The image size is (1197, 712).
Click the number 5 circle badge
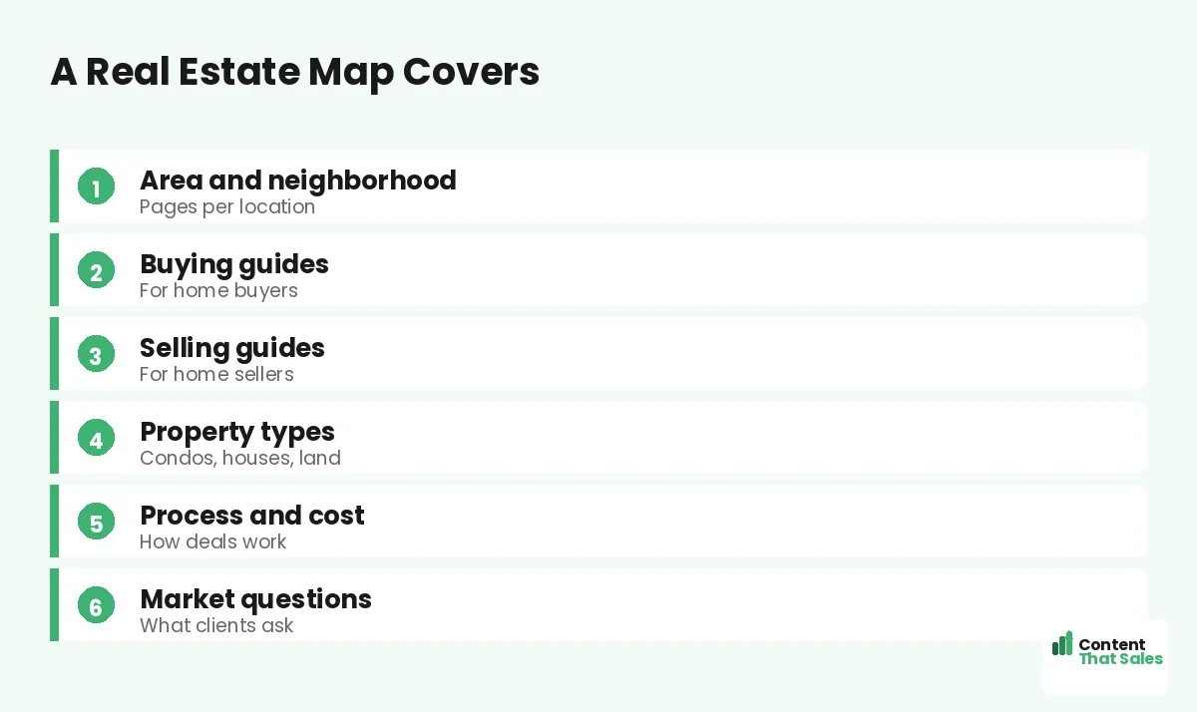click(x=96, y=522)
